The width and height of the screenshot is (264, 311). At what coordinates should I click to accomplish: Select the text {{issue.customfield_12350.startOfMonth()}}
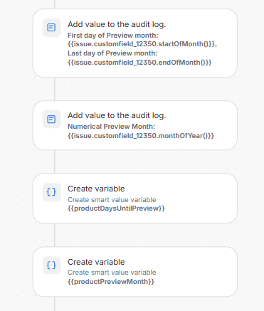tap(142, 44)
